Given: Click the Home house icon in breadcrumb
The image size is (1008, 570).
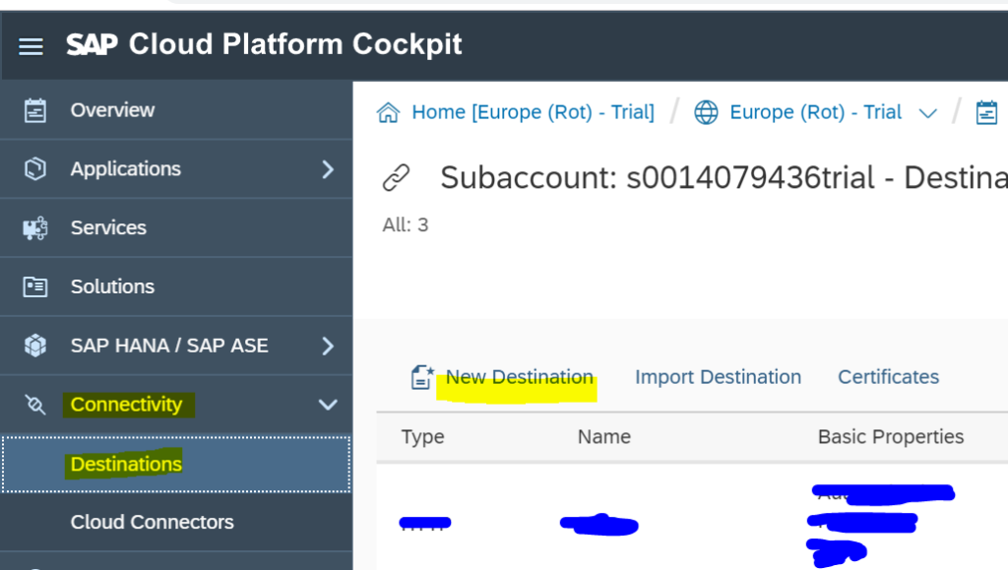Looking at the screenshot, I should coord(388,112).
